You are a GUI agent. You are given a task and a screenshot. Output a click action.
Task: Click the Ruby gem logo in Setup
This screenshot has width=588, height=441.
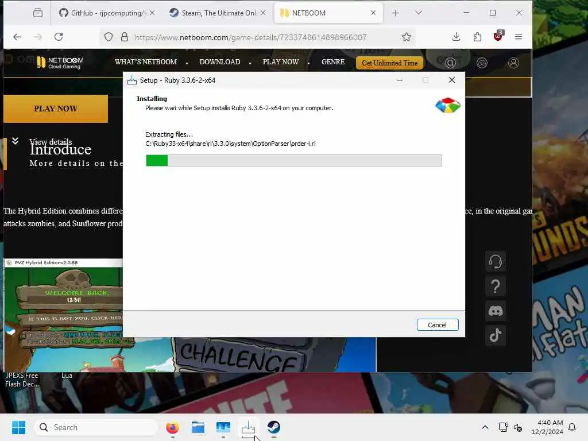(x=448, y=106)
